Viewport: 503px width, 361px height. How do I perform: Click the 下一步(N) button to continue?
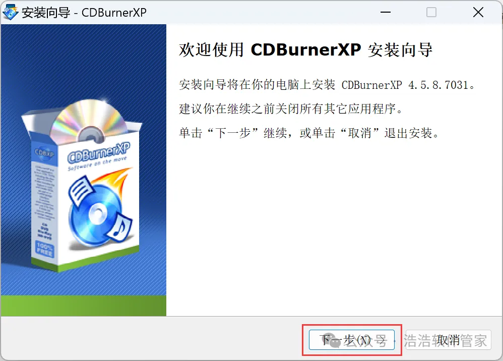coord(352,340)
